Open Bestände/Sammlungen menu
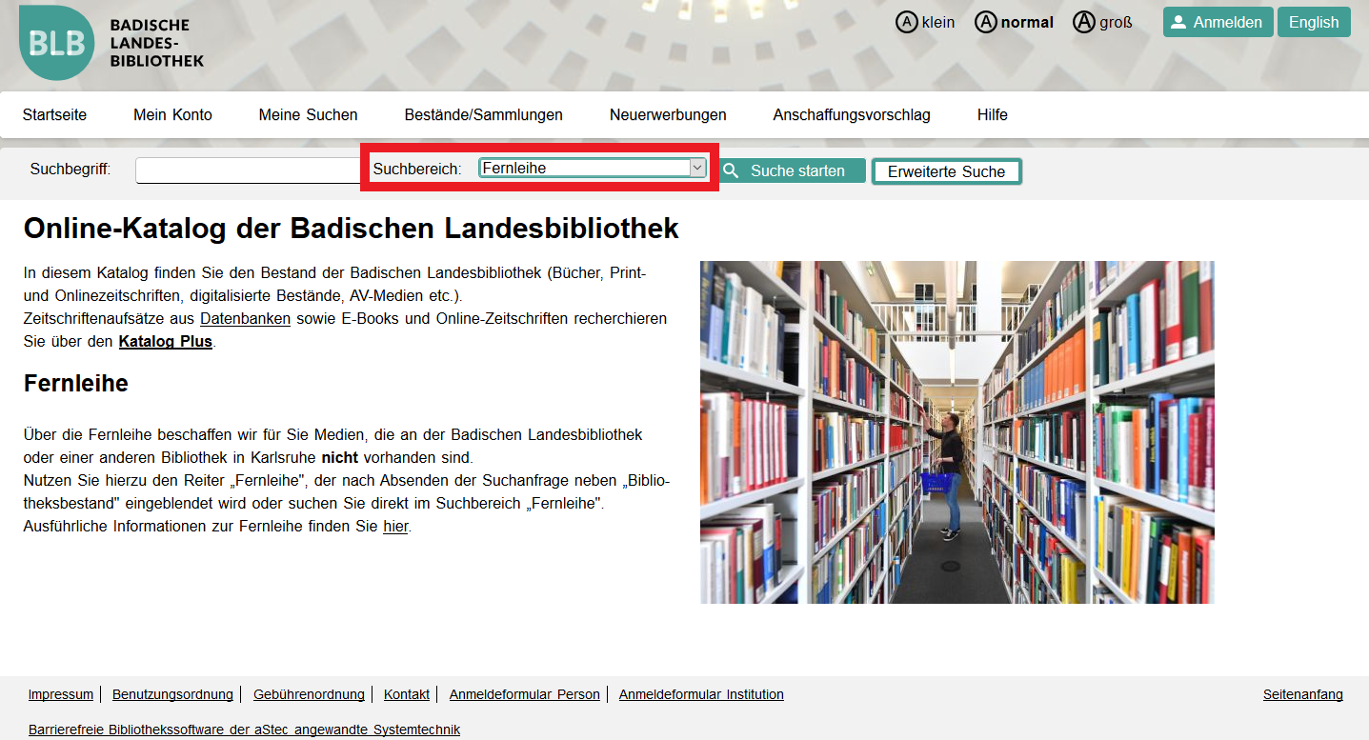1369x740 pixels. click(483, 115)
